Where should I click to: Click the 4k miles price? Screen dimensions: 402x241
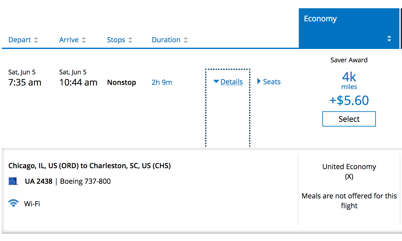pyautogui.click(x=349, y=80)
